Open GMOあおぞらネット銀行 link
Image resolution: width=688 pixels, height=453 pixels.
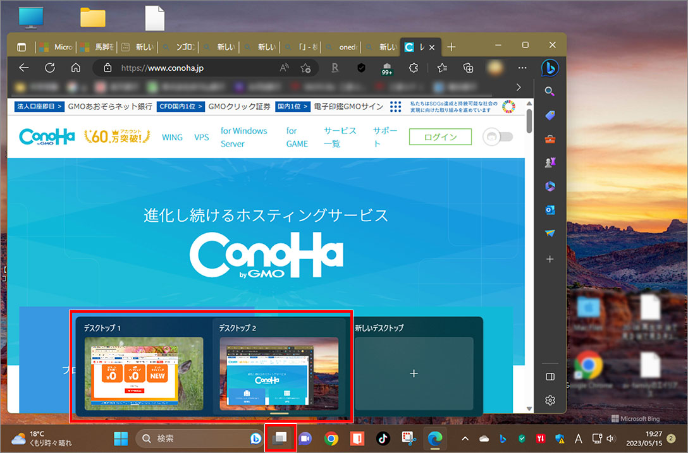pos(109,107)
